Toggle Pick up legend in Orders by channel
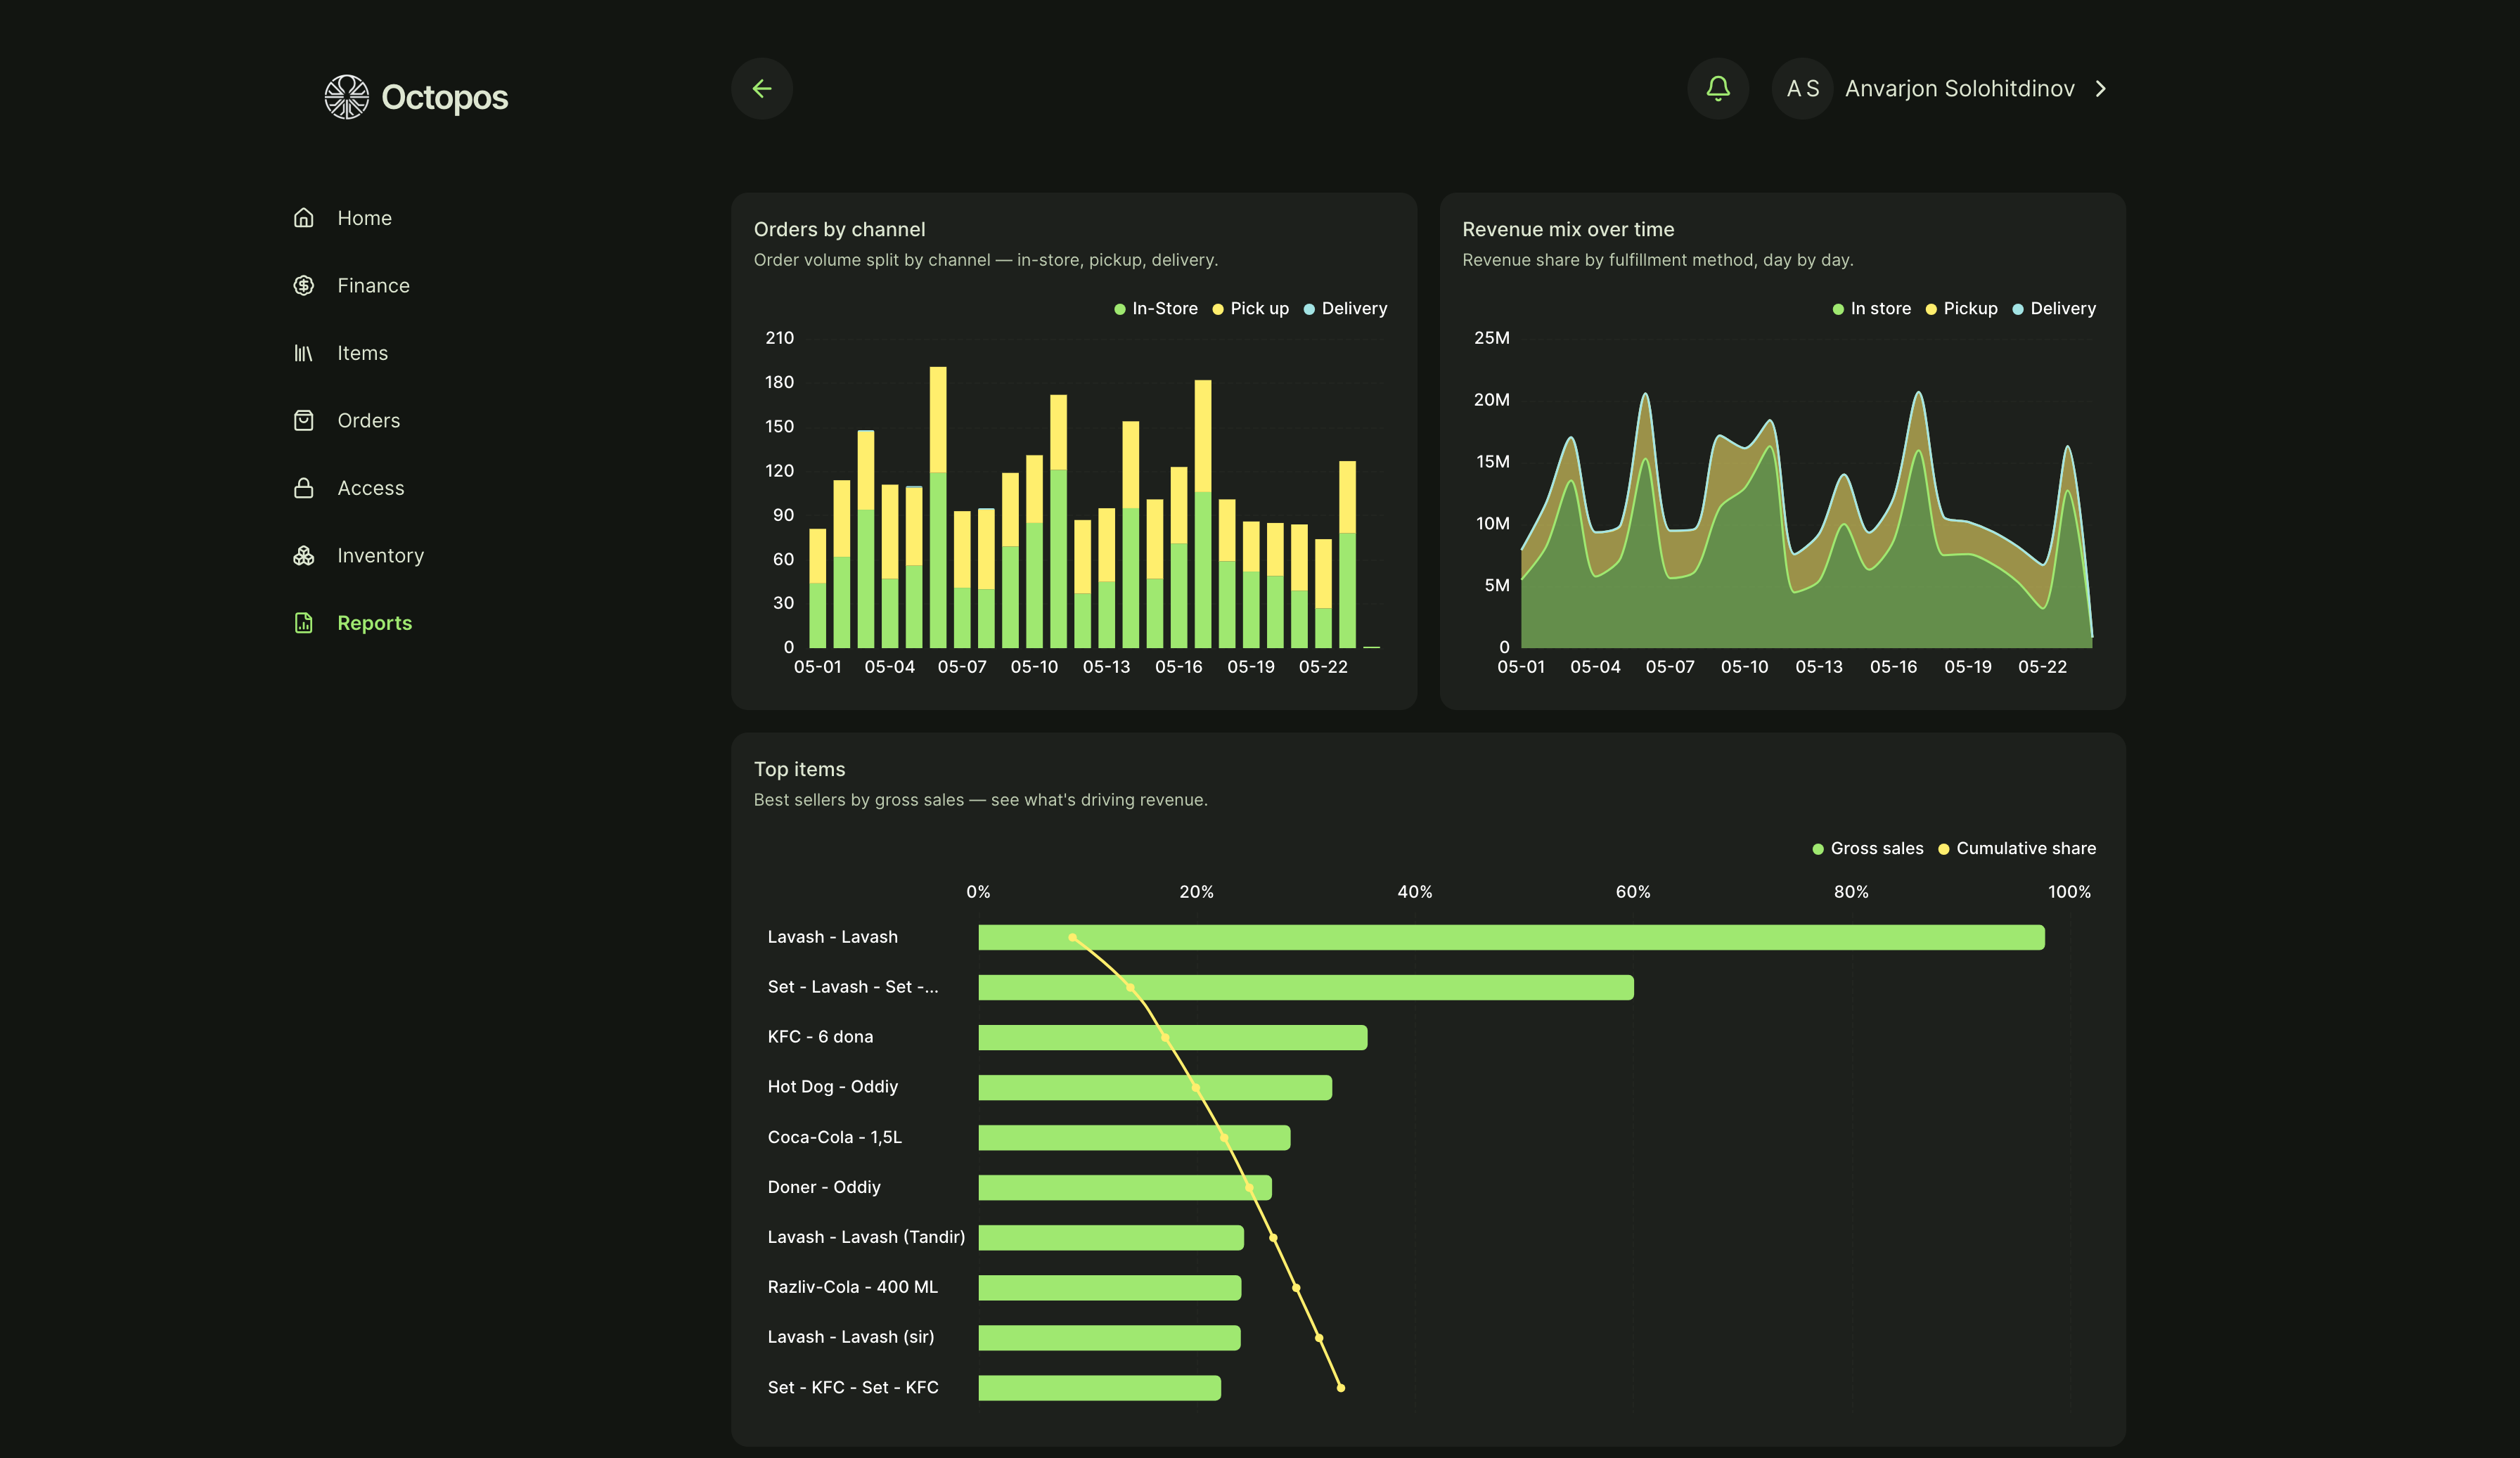The height and width of the screenshot is (1458, 2520). pos(1250,309)
